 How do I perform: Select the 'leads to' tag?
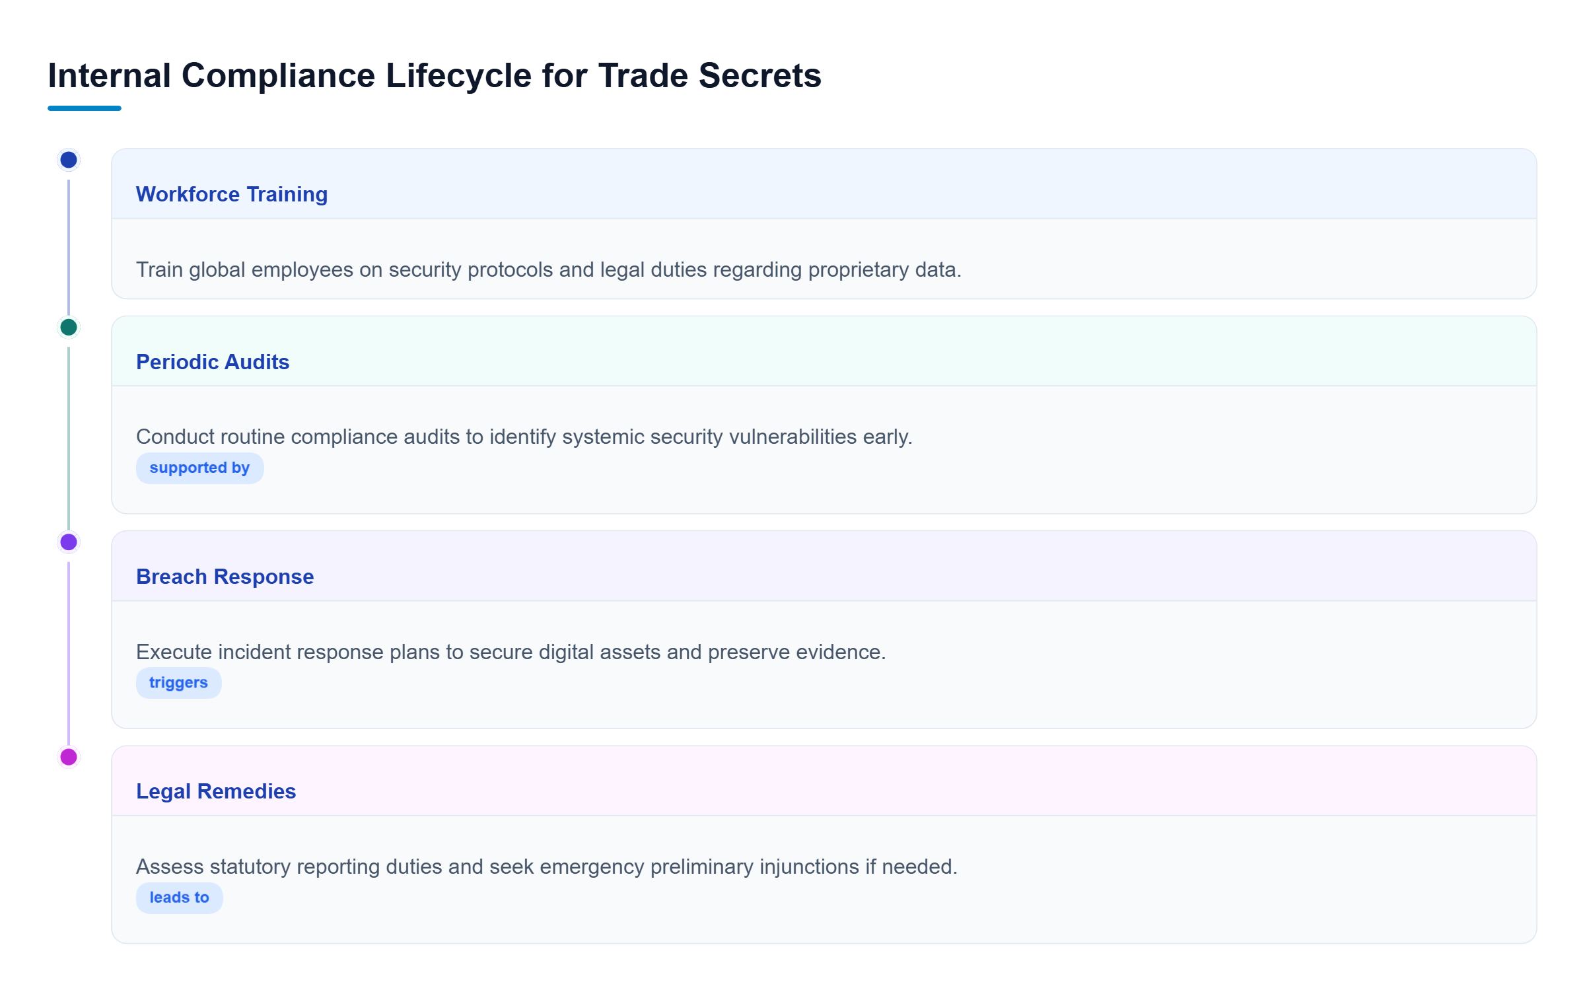click(x=179, y=898)
